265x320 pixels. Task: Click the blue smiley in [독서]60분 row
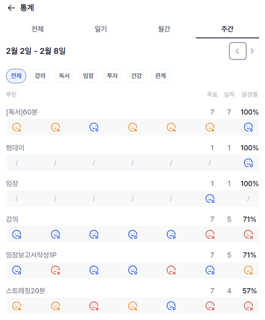[94, 127]
